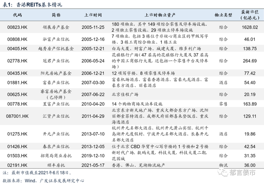Image resolution: width=264 pixels, height=184 pixels.
Task: Click the name 冠君产业信托
Action: [56, 61]
